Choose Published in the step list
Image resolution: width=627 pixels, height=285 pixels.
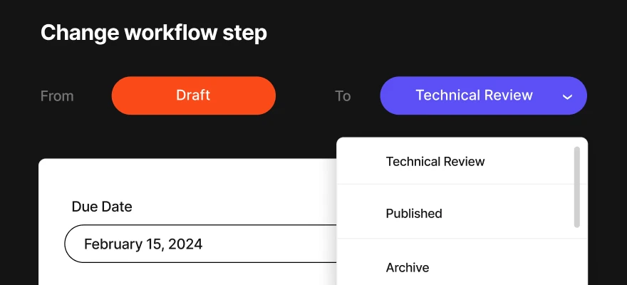click(x=413, y=214)
